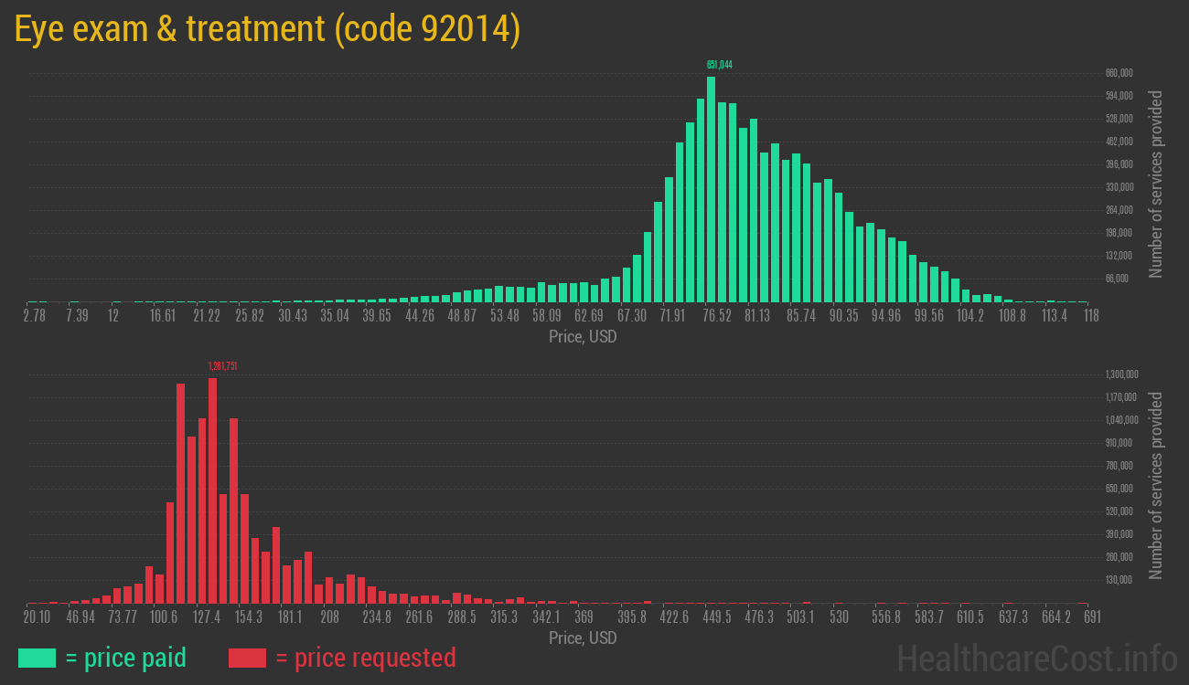This screenshot has width=1189, height=685.
Task: Click the 631,044 peak value label
Action: [x=719, y=65]
